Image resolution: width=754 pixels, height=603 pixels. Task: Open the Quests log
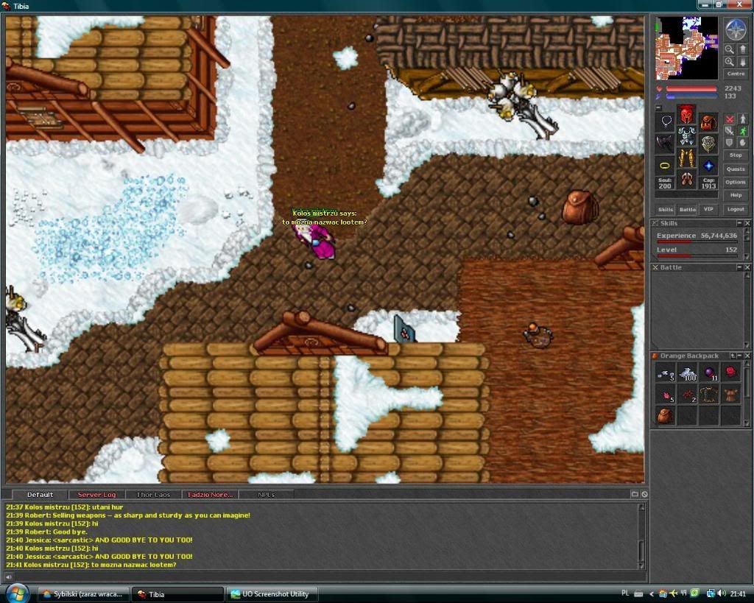(736, 169)
